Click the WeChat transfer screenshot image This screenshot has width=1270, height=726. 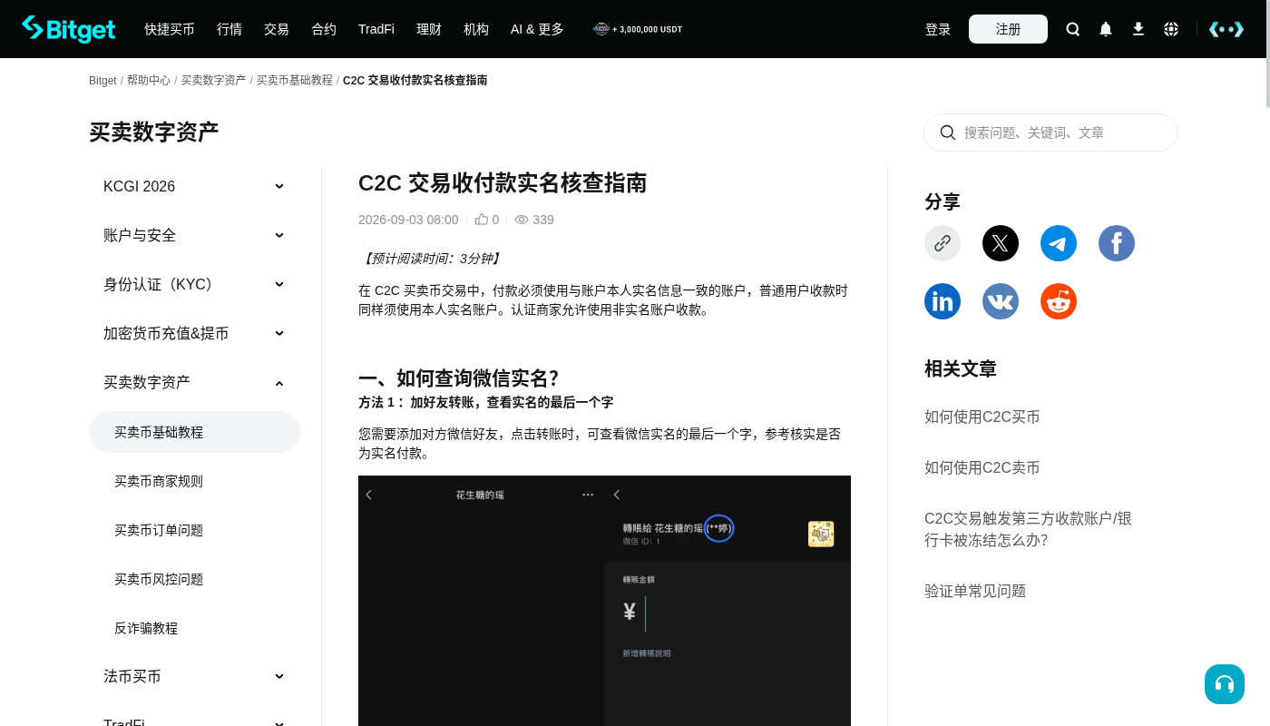coord(604,601)
